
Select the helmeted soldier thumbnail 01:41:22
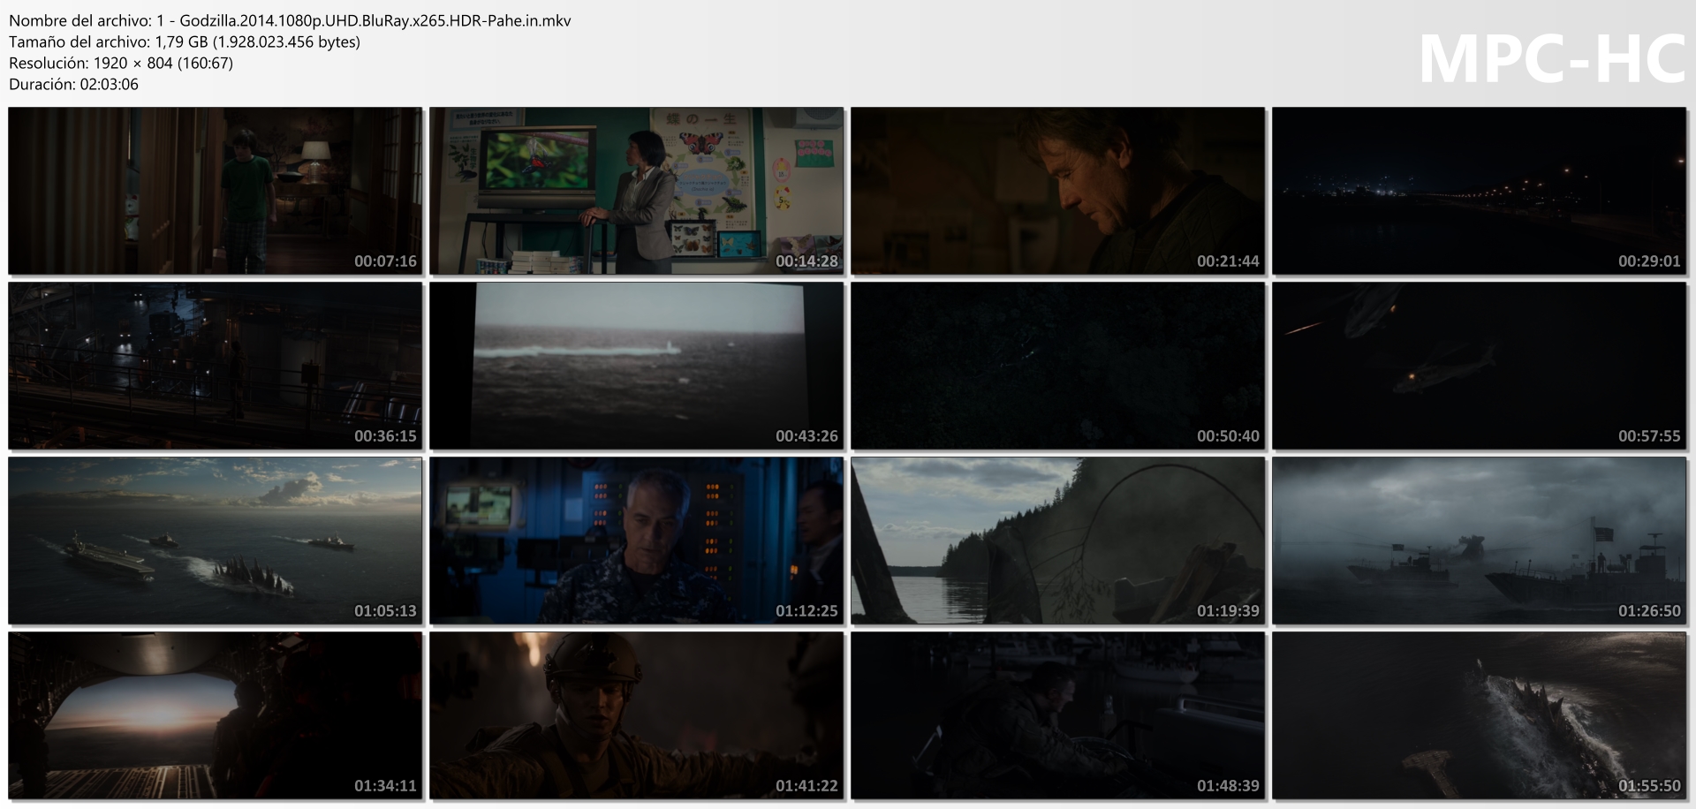(637, 715)
